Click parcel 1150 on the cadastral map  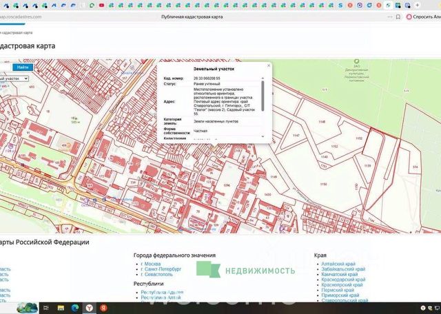(322, 185)
